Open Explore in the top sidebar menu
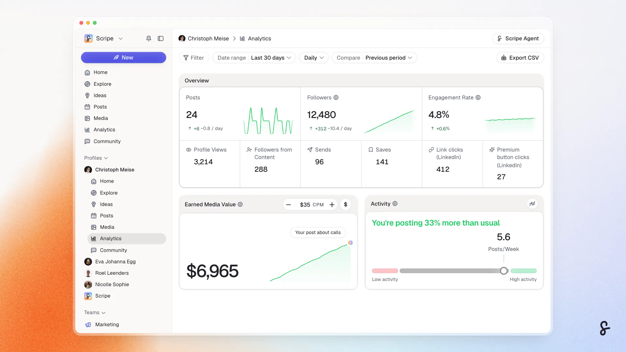This screenshot has width=626, height=352. (x=124, y=84)
